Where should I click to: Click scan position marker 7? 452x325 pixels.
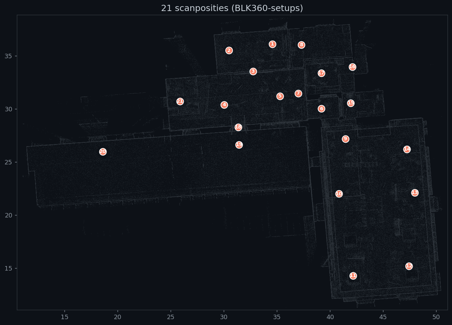pyautogui.click(x=298, y=93)
